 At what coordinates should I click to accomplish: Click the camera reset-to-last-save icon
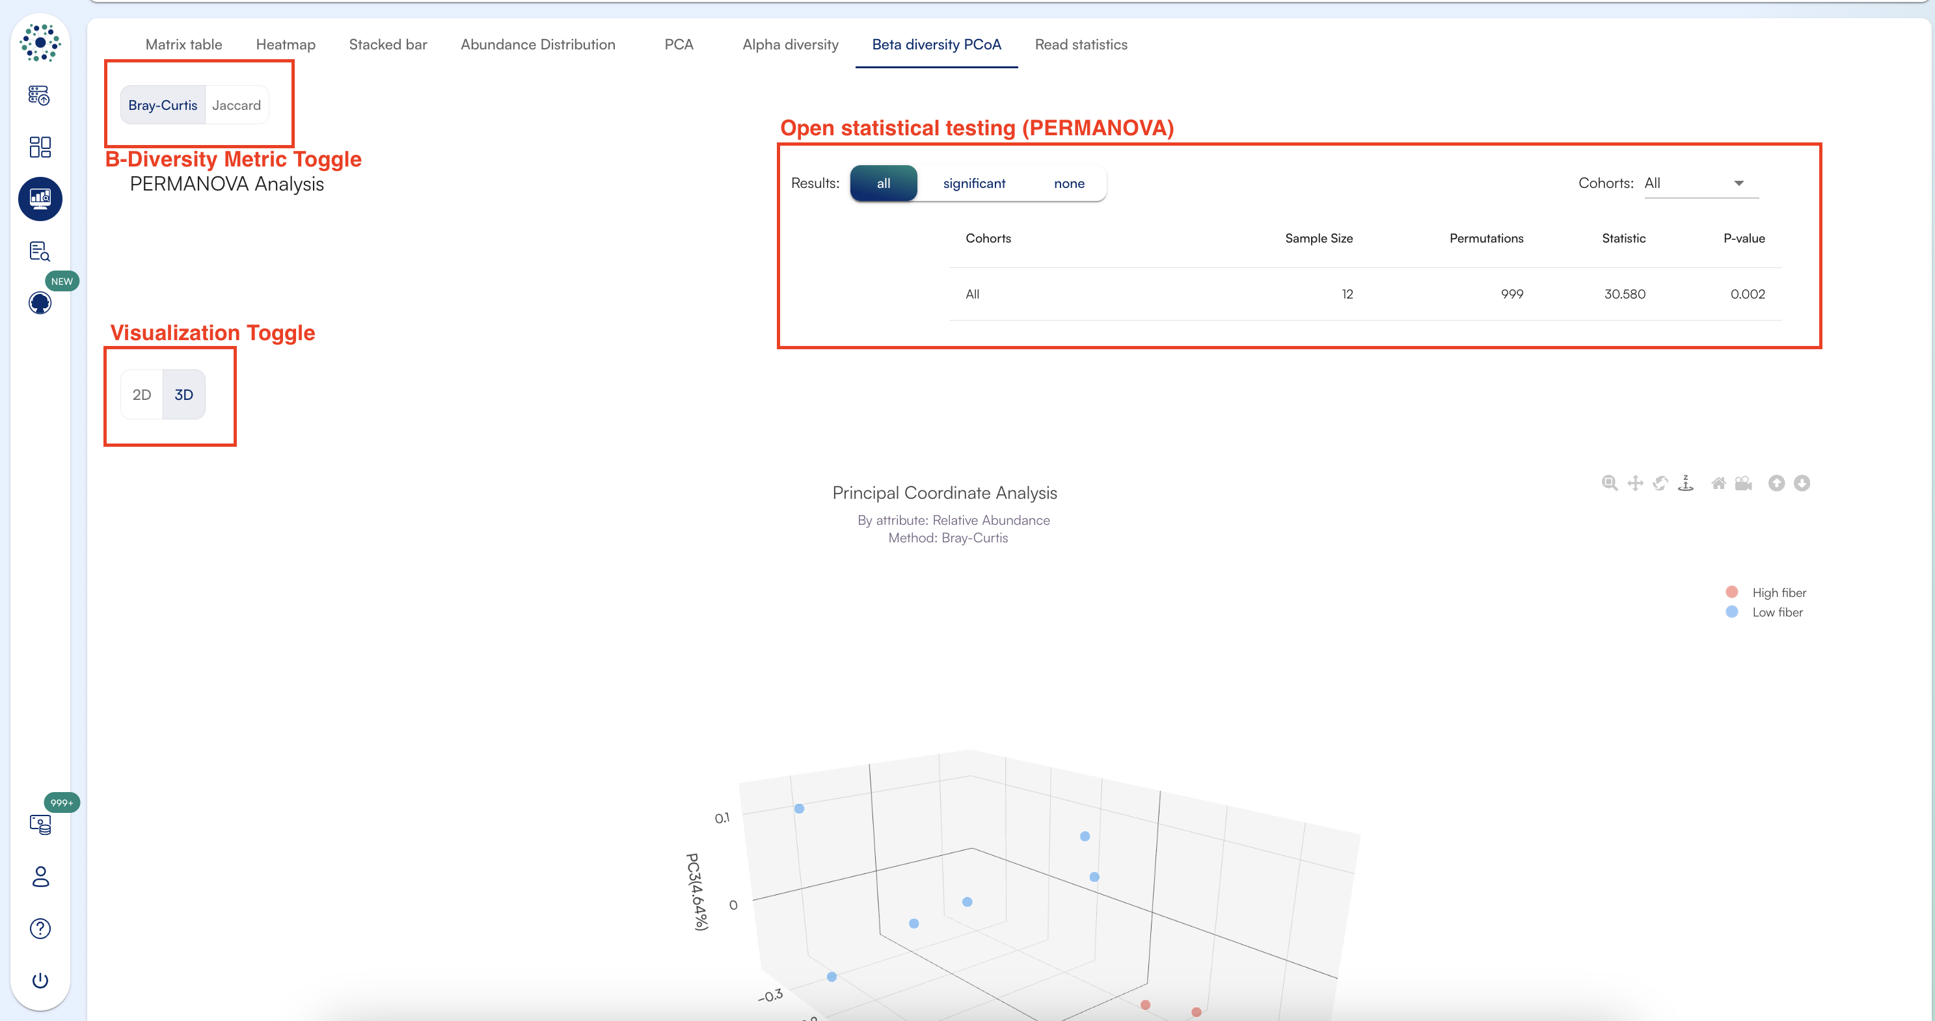click(x=1744, y=483)
